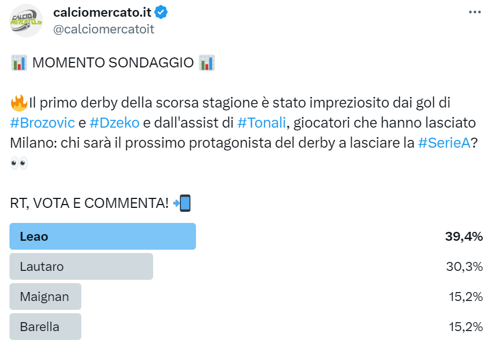Image resolution: width=490 pixels, height=345 pixels.
Task: Click the bar chart emoji after MOMENTO SONDAGGIO
Action: 207,63
